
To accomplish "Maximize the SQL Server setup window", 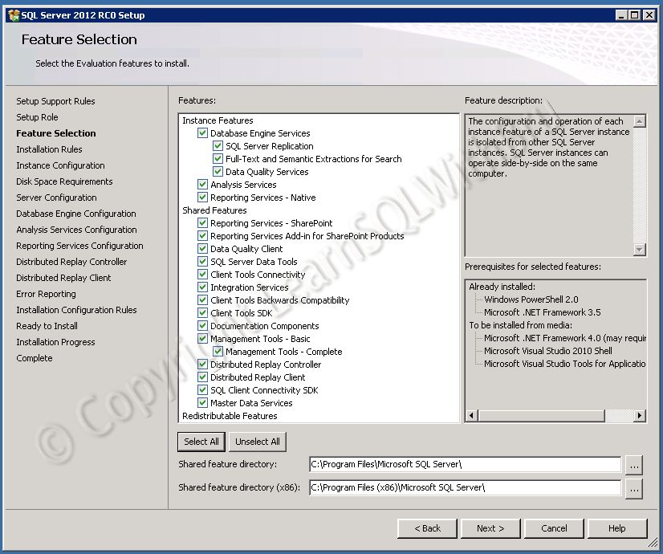I will point(634,15).
